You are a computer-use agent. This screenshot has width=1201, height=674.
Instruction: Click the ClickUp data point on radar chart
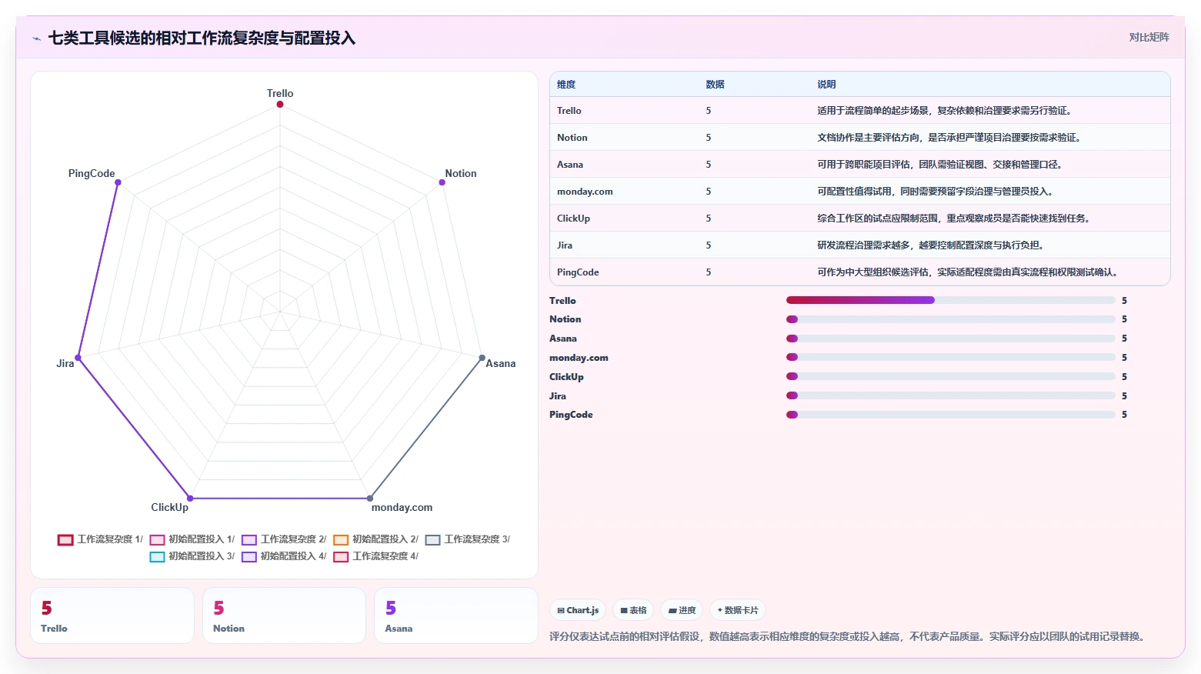pyautogui.click(x=190, y=499)
